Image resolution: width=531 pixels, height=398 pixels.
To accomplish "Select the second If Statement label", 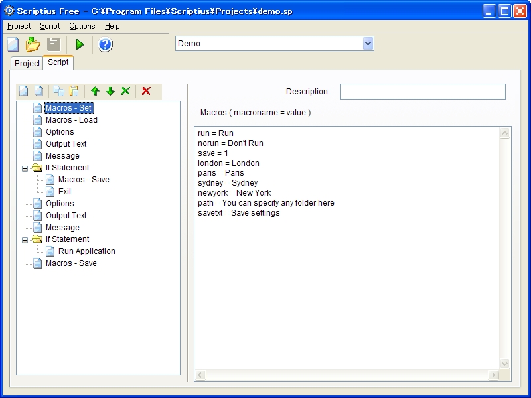I will [68, 239].
